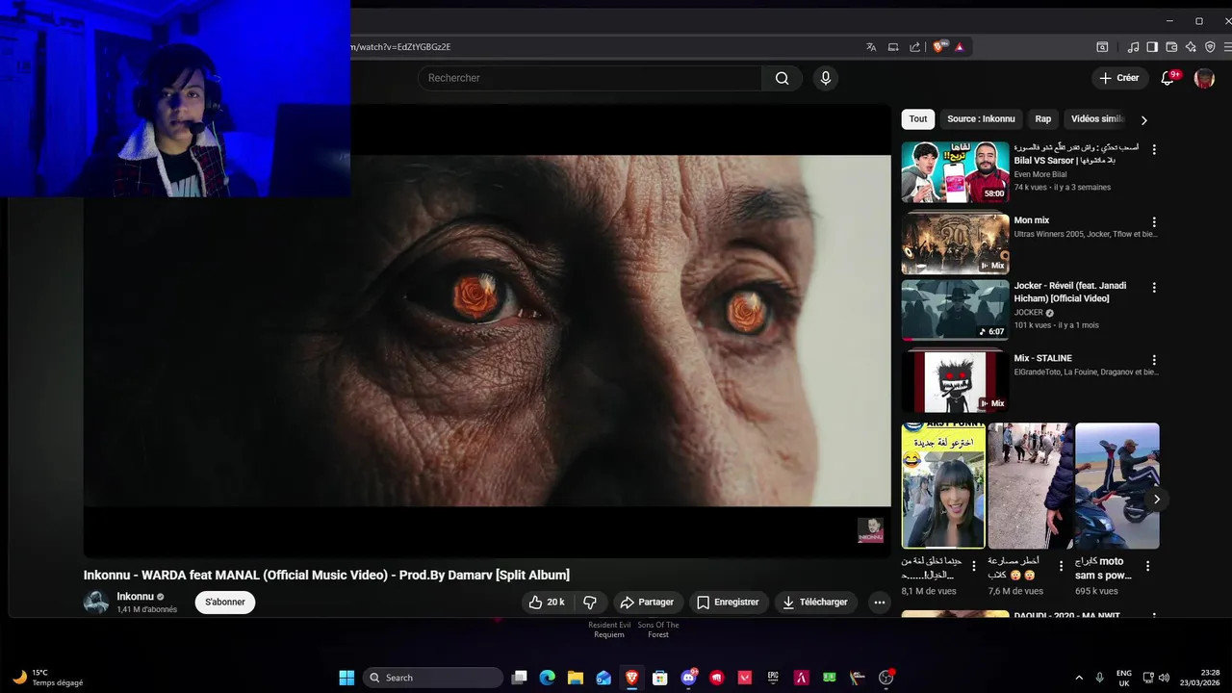Open more actions ellipsis under video
Screen dimensions: 1232x693
click(x=879, y=603)
